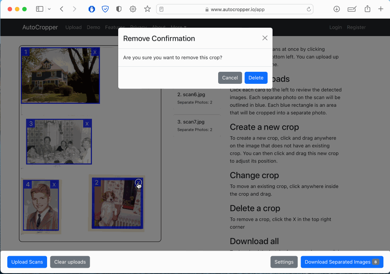Viewport: 390px width, 274px height.
Task: Click the bookmarks star icon
Action: coord(147,9)
